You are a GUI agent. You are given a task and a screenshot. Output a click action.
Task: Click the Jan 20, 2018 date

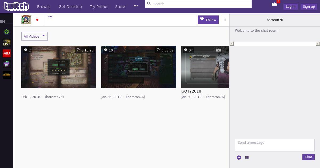tap(191, 97)
